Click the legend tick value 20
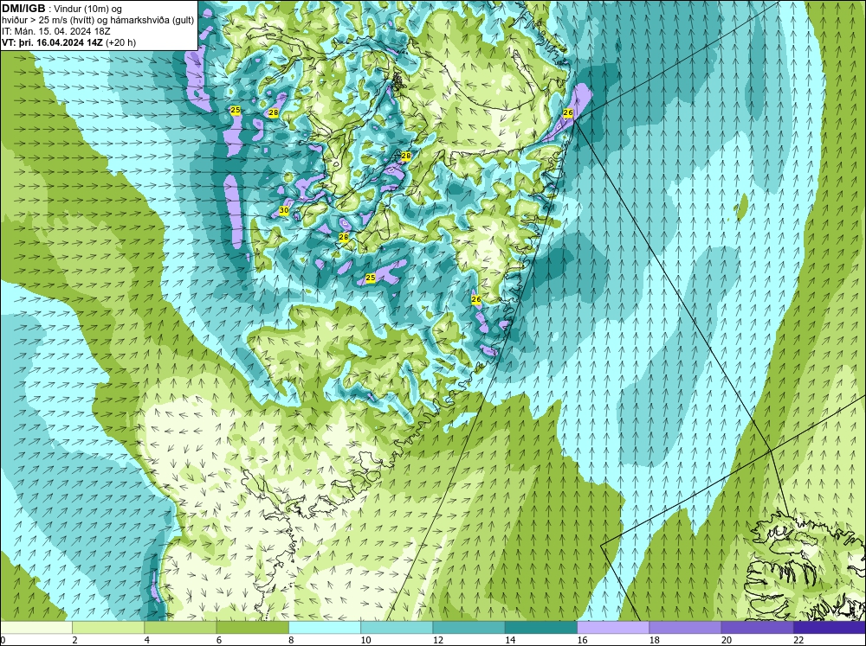 pyautogui.click(x=727, y=640)
